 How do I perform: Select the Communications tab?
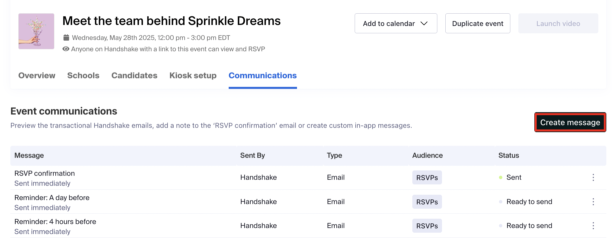[x=263, y=76]
